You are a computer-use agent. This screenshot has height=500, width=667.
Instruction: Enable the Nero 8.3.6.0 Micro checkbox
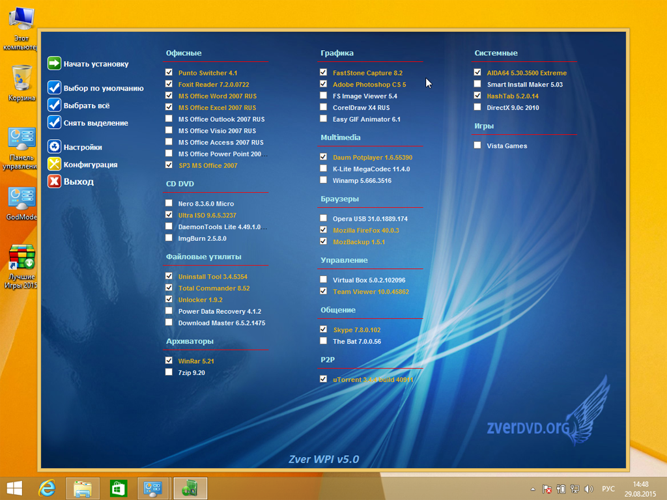pos(169,204)
